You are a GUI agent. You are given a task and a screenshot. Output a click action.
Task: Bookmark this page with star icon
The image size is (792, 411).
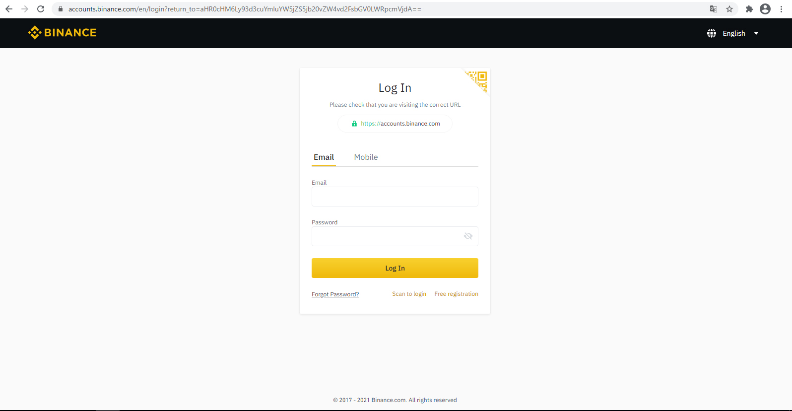[729, 9]
